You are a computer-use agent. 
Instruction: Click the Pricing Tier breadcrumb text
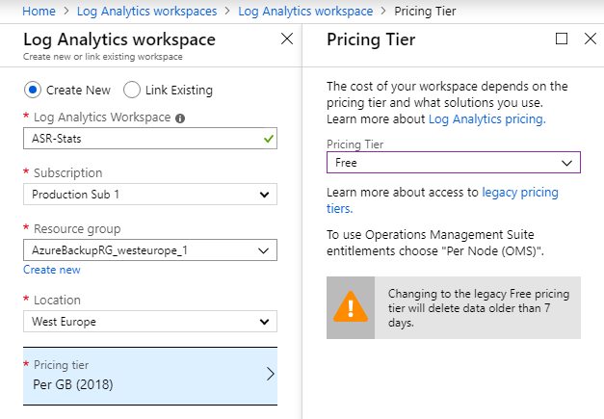[x=425, y=12]
